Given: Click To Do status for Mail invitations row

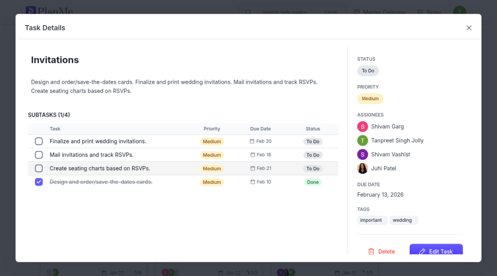Looking at the screenshot, I should 313,155.
